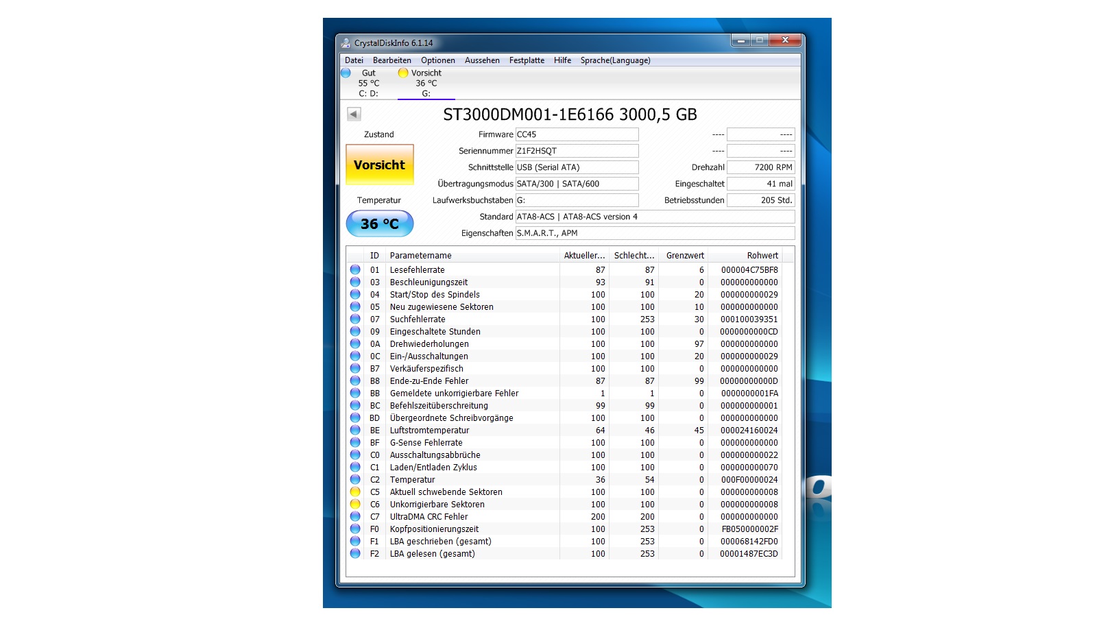
Task: Click raw value 000100039351 of Suchfehlerrate
Action: pos(749,319)
